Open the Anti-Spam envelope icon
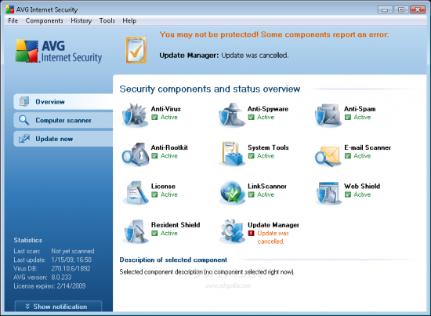 tap(328, 115)
